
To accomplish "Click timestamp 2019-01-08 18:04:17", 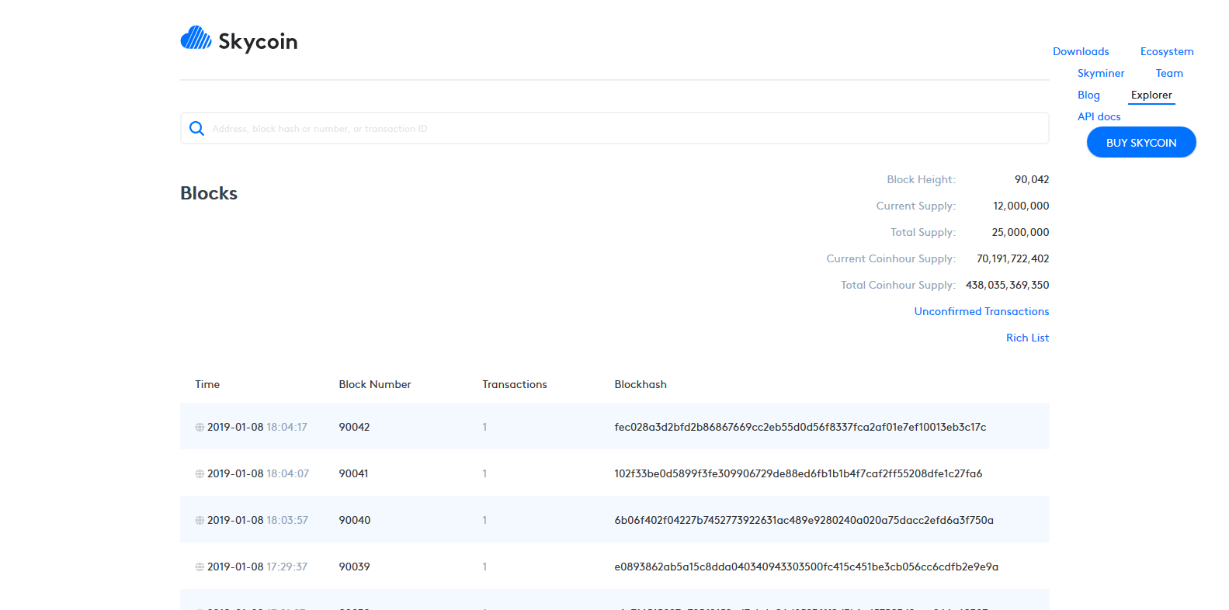I will [x=257, y=427].
